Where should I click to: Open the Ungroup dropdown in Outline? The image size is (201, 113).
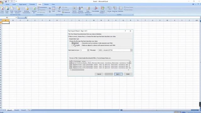click(x=115, y=10)
